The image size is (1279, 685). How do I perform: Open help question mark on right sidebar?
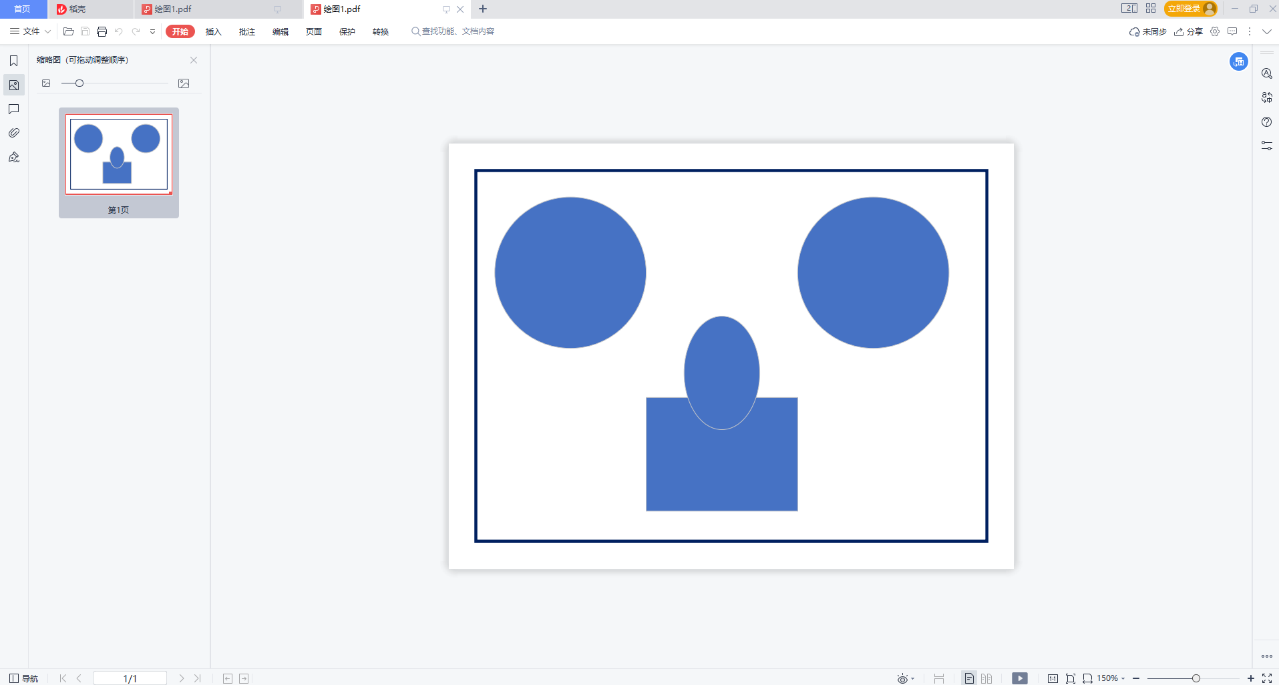pos(1266,122)
